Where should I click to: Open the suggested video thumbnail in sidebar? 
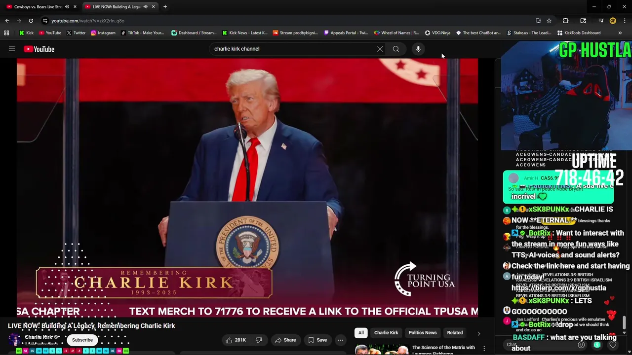coord(381,350)
